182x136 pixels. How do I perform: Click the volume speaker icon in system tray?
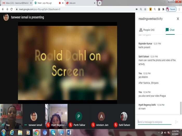point(165,133)
